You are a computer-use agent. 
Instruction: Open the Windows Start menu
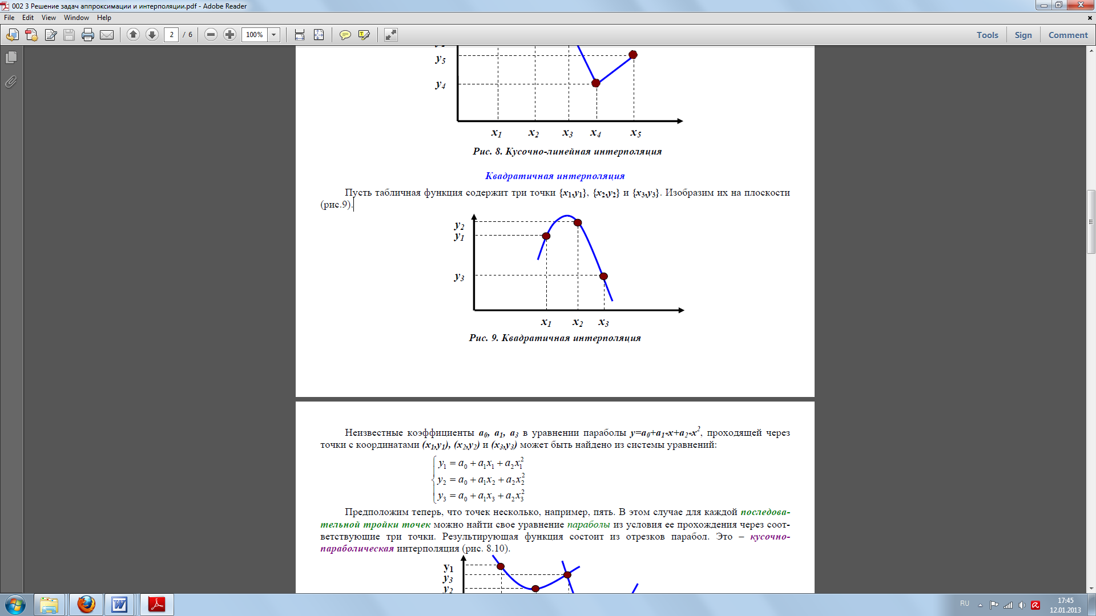pyautogui.click(x=15, y=605)
